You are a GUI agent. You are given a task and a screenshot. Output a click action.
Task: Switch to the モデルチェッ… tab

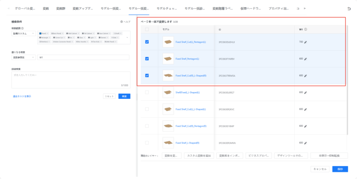(x=167, y=9)
